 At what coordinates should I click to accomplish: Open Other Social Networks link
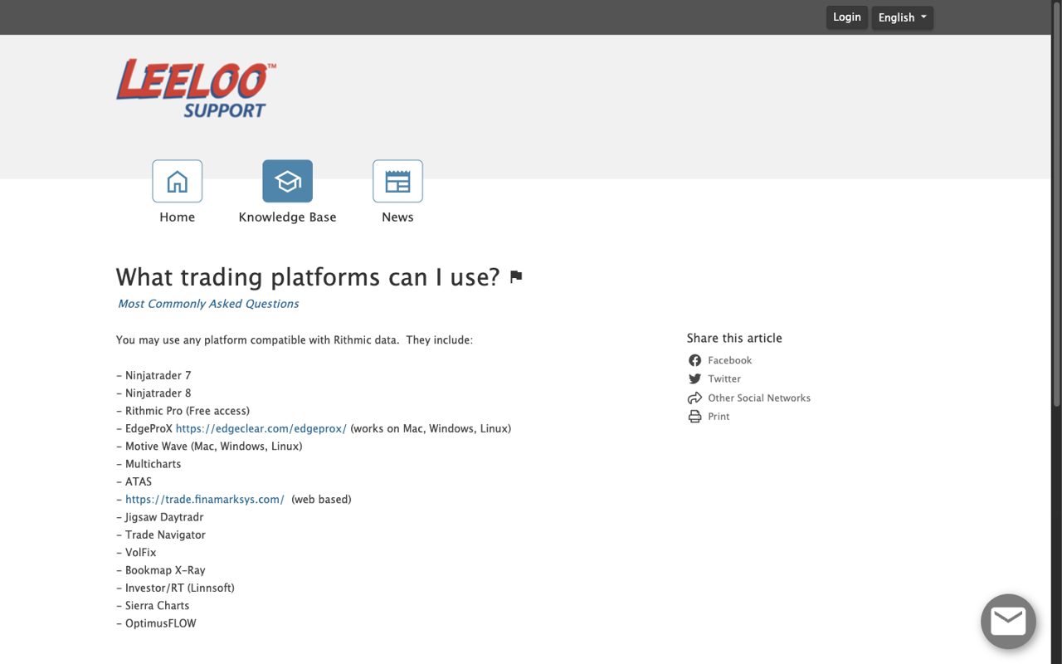coord(759,398)
